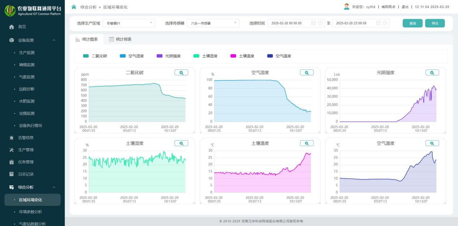458x226 pixels.
Task: Click the magnifier icon on 空气温度 chart
Action: 432,143
